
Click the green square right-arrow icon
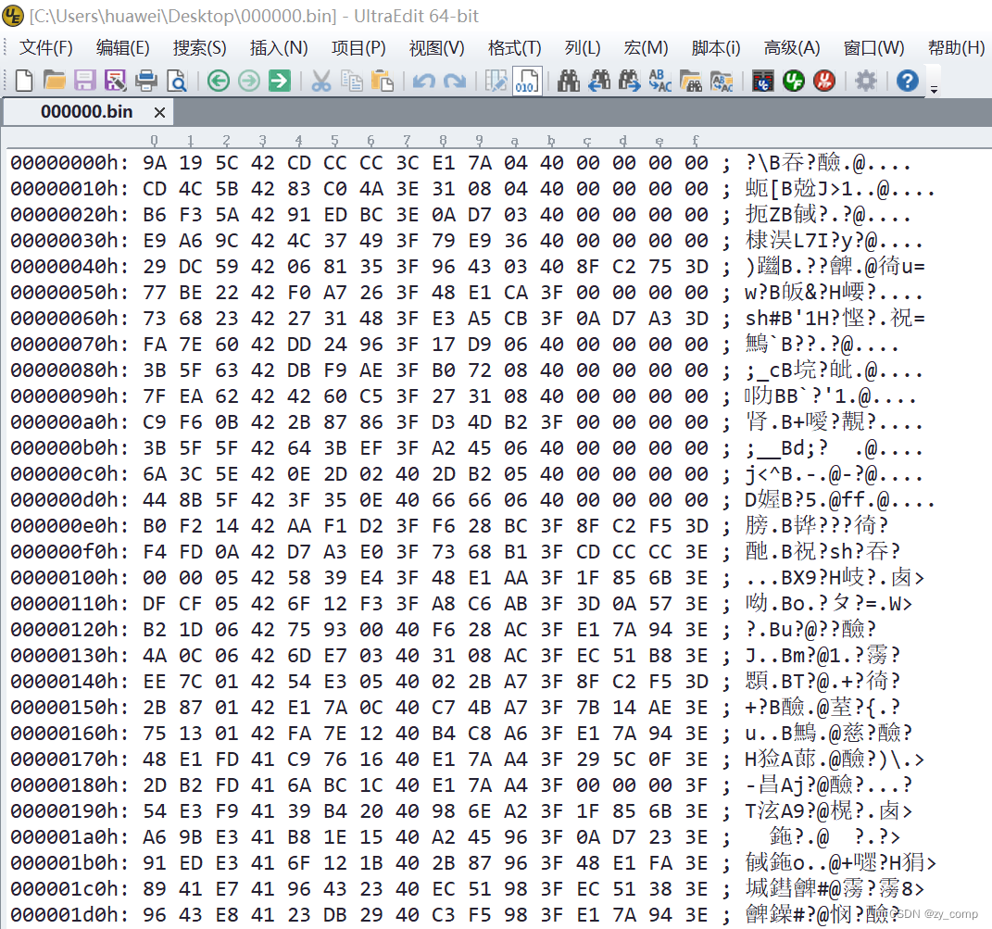click(280, 81)
